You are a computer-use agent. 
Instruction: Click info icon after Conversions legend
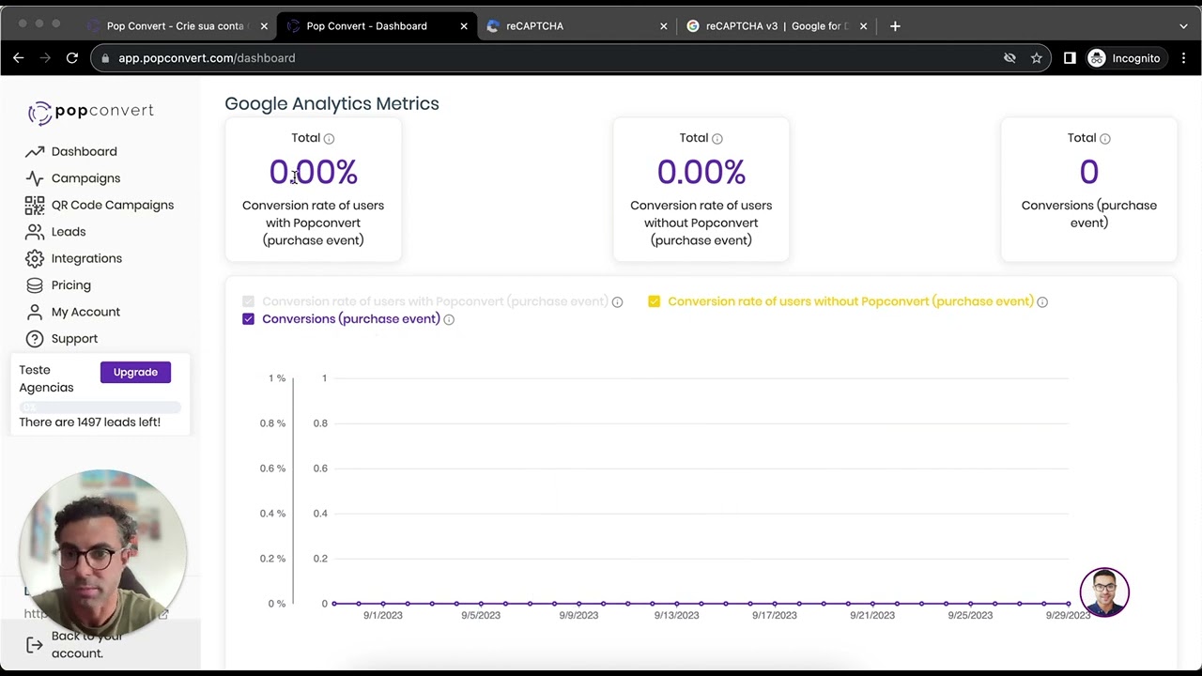tap(449, 320)
